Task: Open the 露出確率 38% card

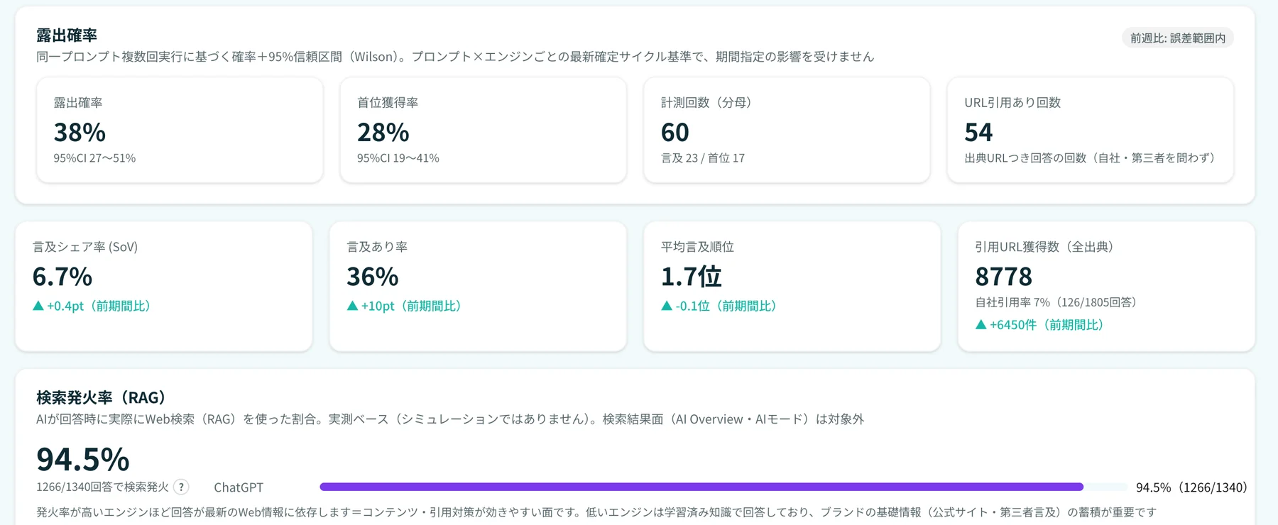Action: [x=180, y=130]
